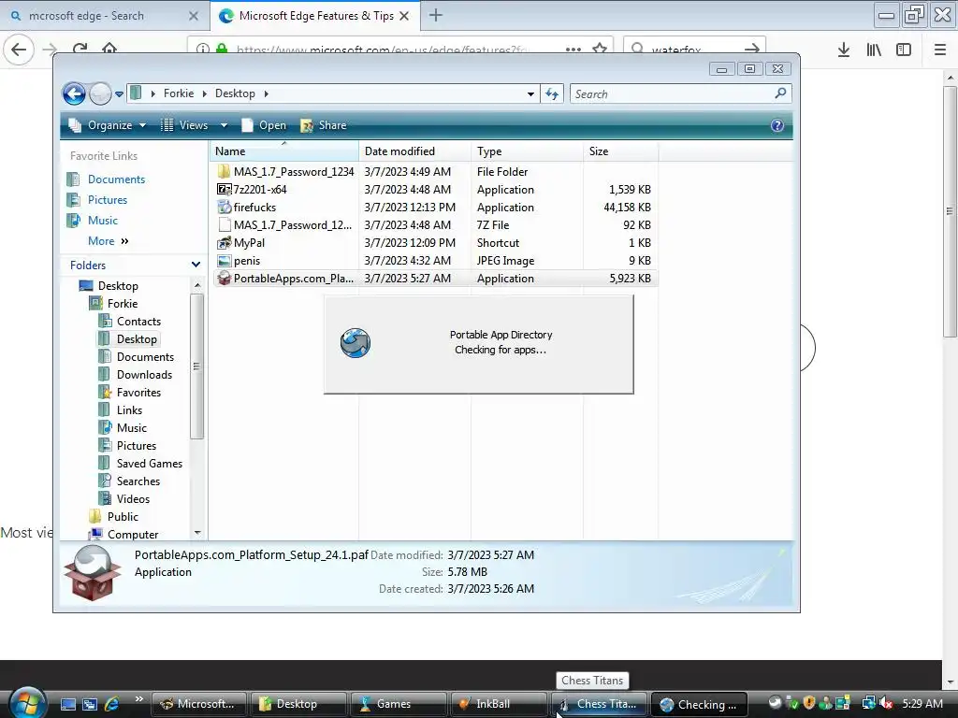
Task: Sort by Date modified column header
Action: point(414,151)
